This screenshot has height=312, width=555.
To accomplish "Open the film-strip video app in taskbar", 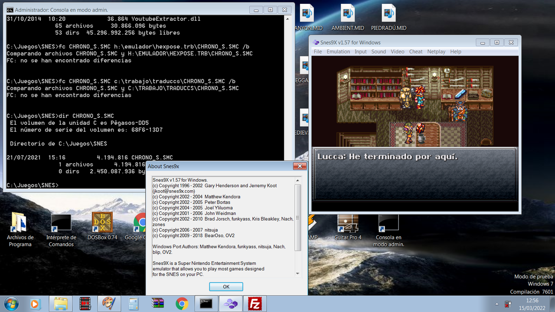I will pos(85,304).
